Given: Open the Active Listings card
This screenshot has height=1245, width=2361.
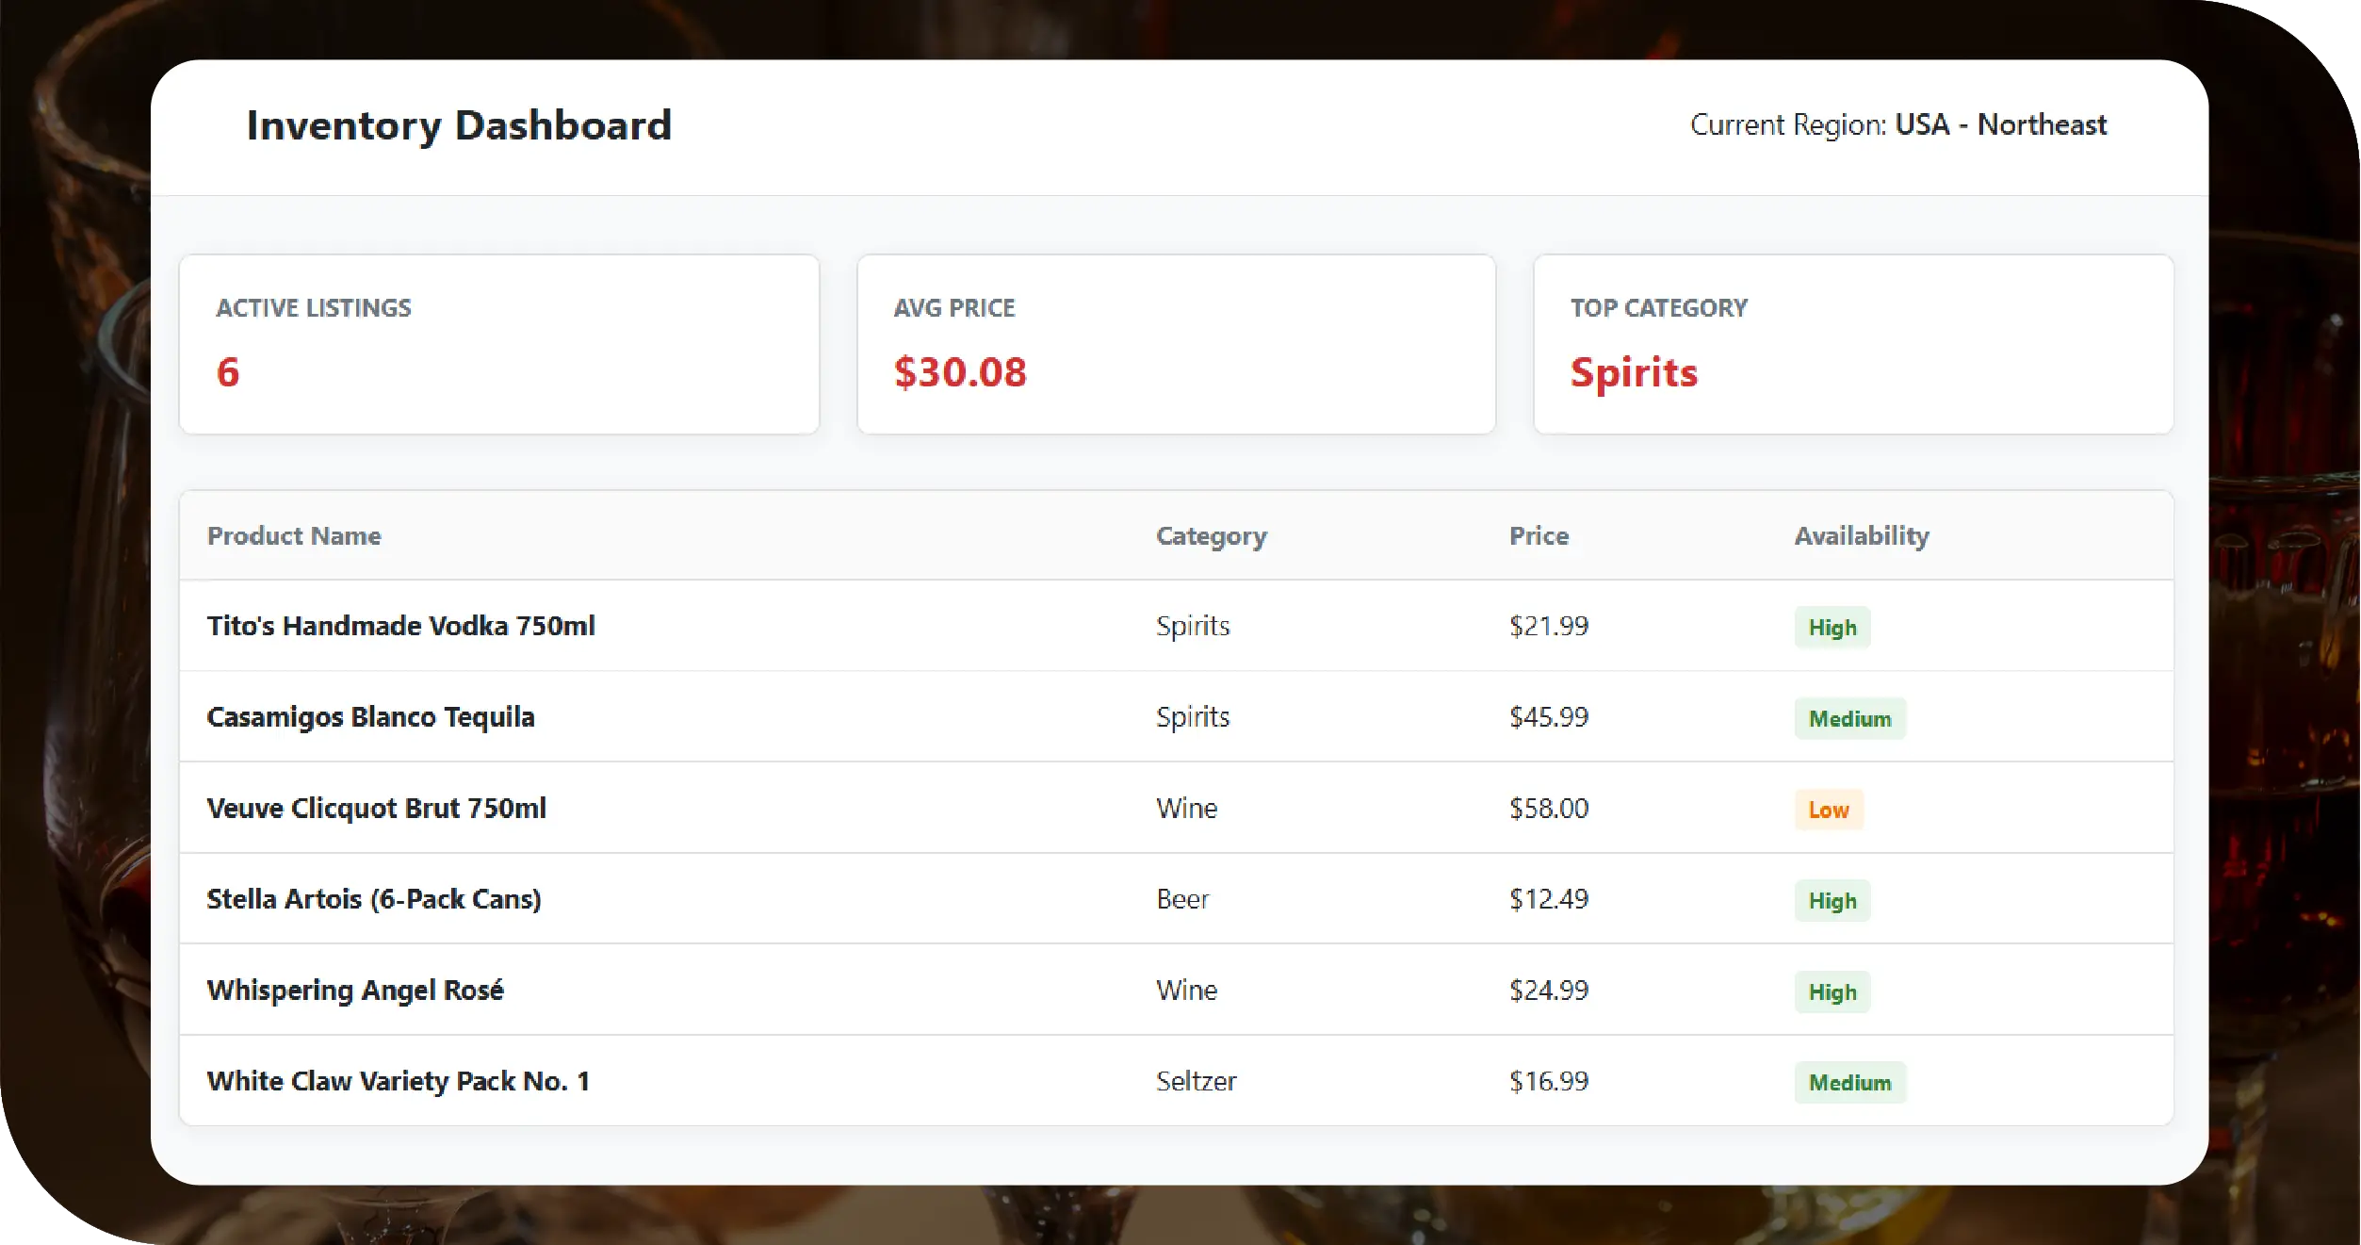Looking at the screenshot, I should click(498, 344).
